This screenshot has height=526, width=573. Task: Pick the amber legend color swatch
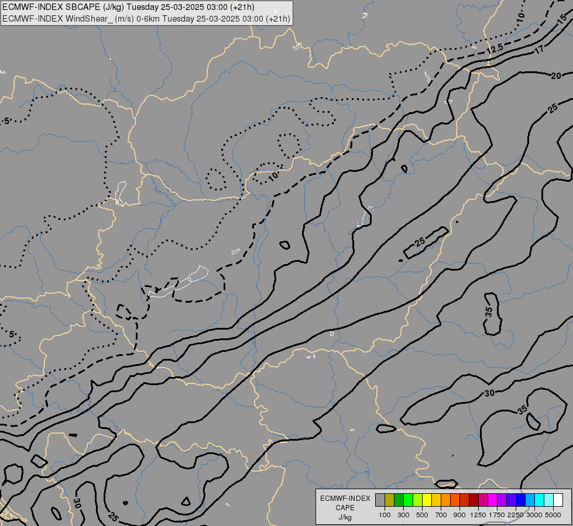[x=437, y=500]
